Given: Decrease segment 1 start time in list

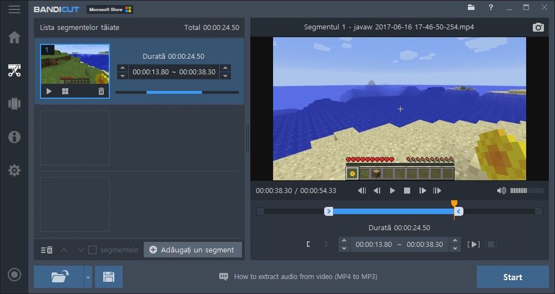Looking at the screenshot, I should coord(123,75).
